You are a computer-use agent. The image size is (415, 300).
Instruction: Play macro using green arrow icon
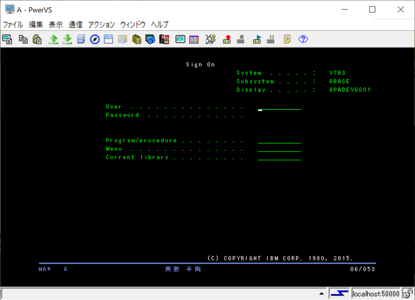point(257,39)
